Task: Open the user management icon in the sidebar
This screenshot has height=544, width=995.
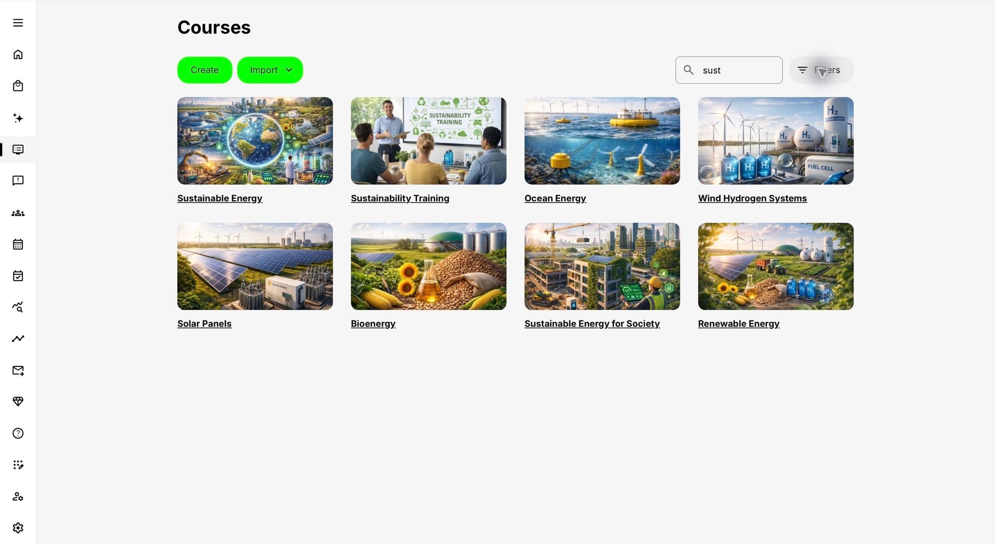Action: [x=18, y=496]
